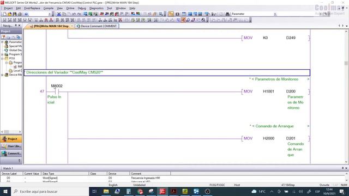Click the New project icon
This screenshot has width=349, height=196.
point(4,14)
